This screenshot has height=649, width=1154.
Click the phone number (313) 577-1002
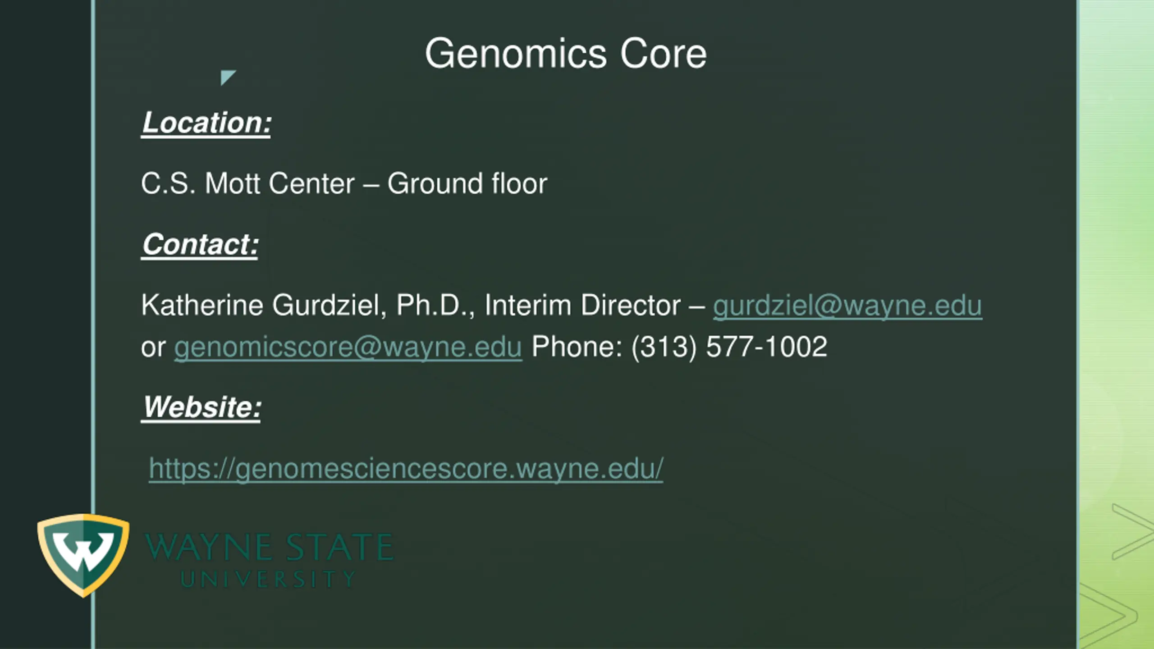pos(729,347)
